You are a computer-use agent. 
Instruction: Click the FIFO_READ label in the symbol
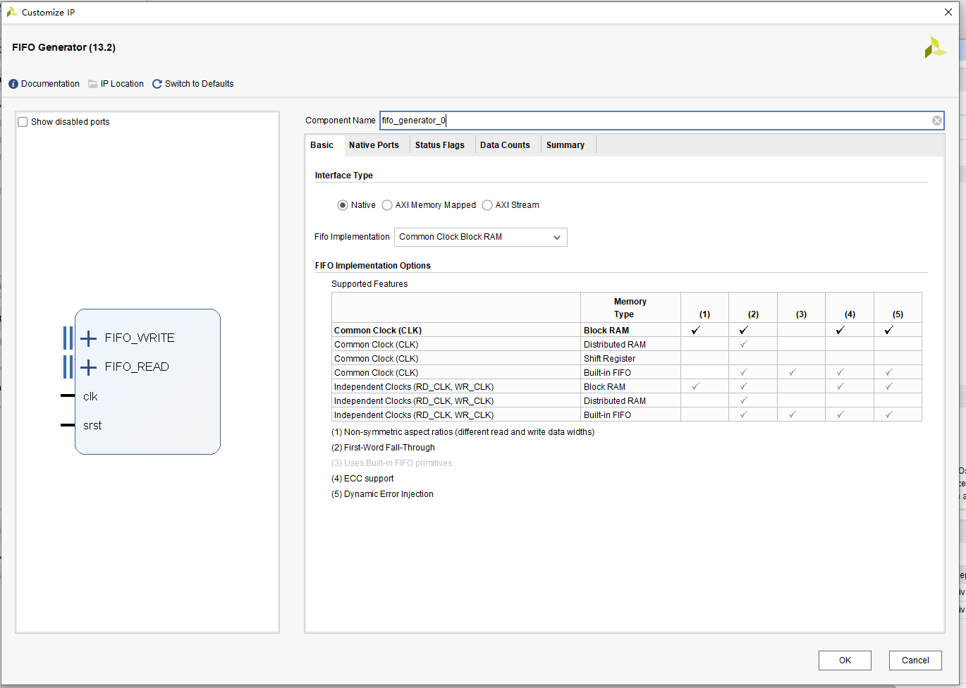click(x=137, y=367)
